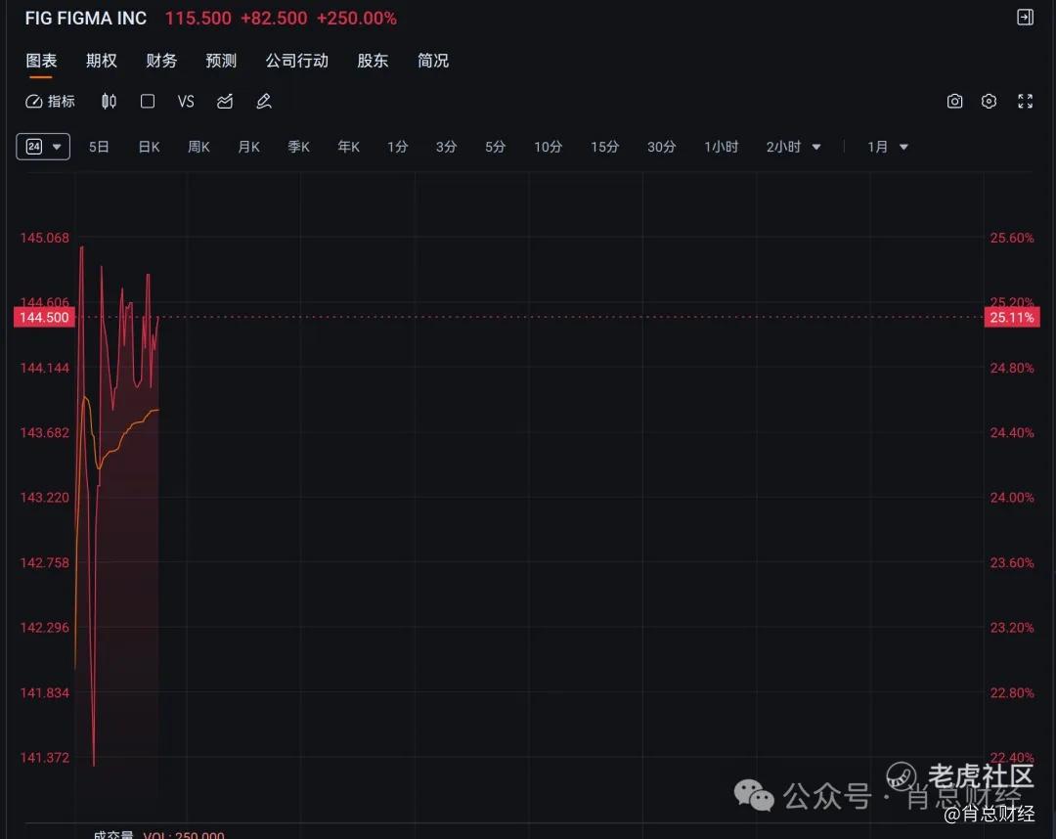Click the 23.20% percent axis label
The width and height of the screenshot is (1056, 839).
[x=1012, y=627]
